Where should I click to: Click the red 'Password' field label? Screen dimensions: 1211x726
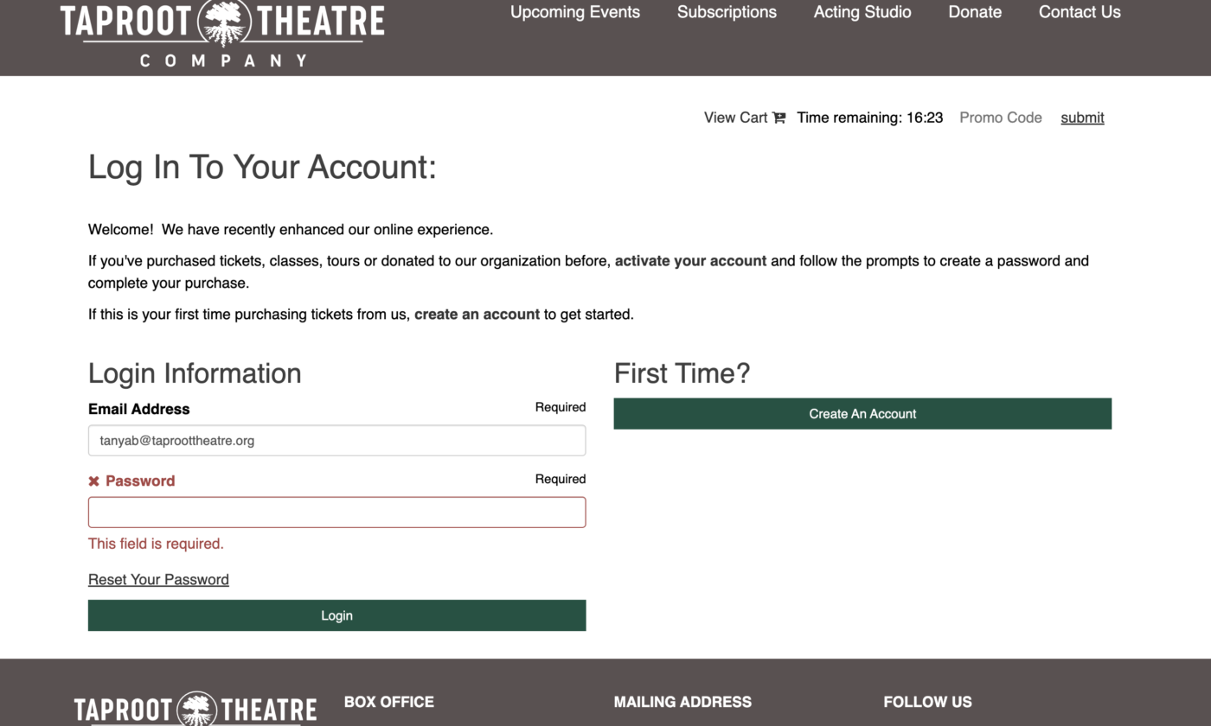pyautogui.click(x=140, y=481)
